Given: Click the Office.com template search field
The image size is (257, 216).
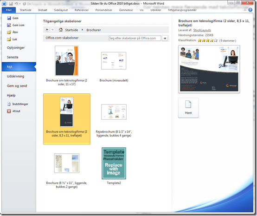Looking at the screenshot, I should [135, 38].
